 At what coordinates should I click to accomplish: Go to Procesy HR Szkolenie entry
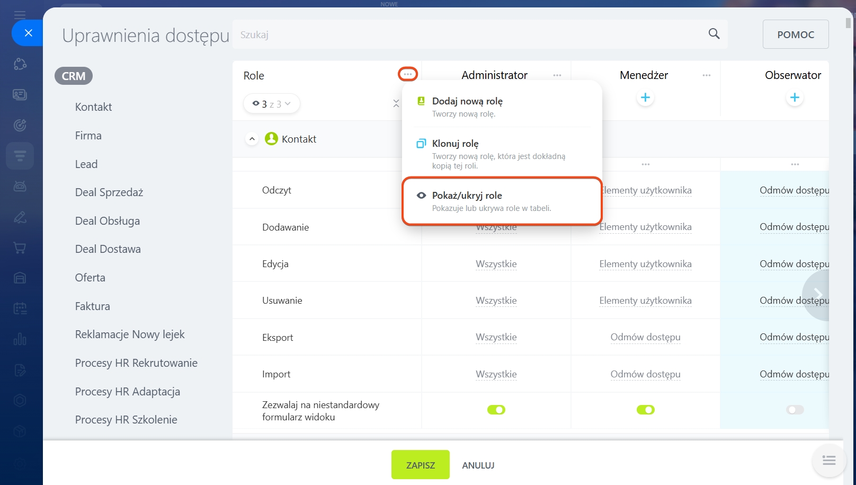pyautogui.click(x=126, y=420)
